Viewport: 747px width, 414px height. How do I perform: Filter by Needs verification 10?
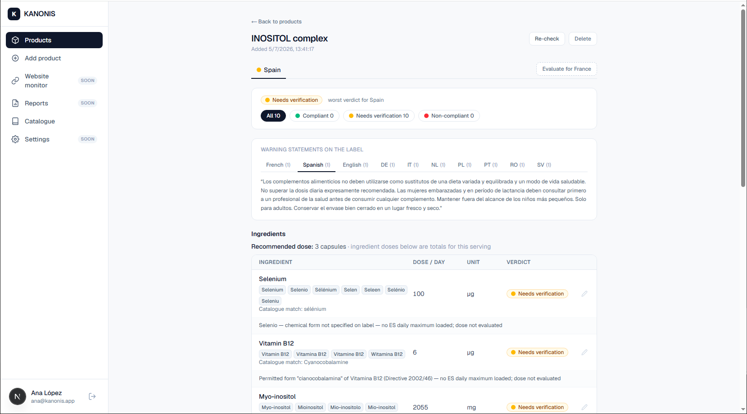tap(379, 116)
